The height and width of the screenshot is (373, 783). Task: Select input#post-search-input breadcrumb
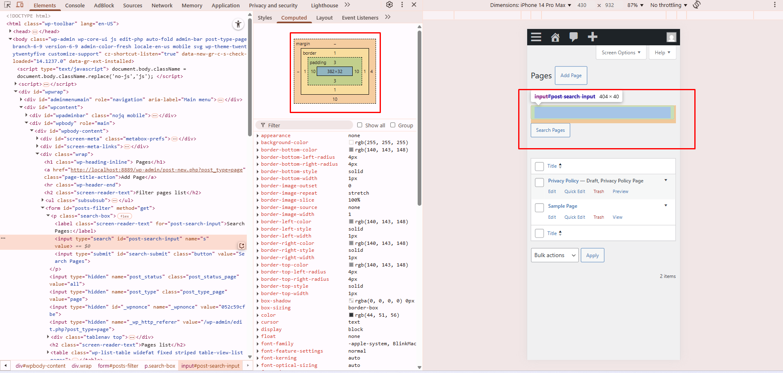[210, 366]
